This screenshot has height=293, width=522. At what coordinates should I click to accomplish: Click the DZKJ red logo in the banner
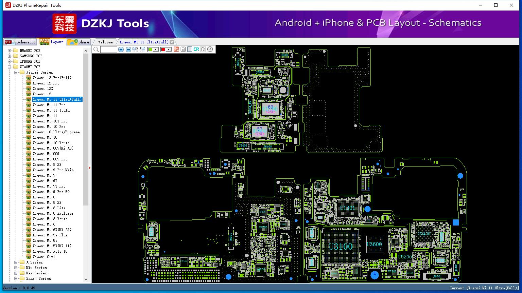pyautogui.click(x=65, y=23)
